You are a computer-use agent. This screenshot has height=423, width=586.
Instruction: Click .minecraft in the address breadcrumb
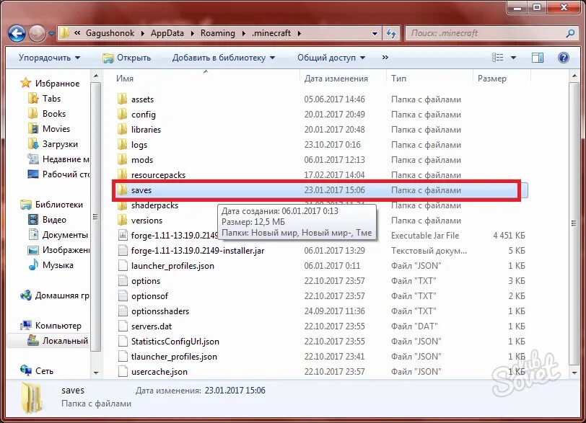click(271, 33)
